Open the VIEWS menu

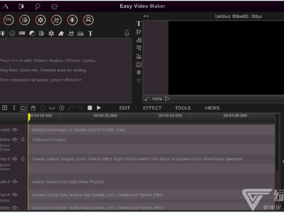pos(212,108)
